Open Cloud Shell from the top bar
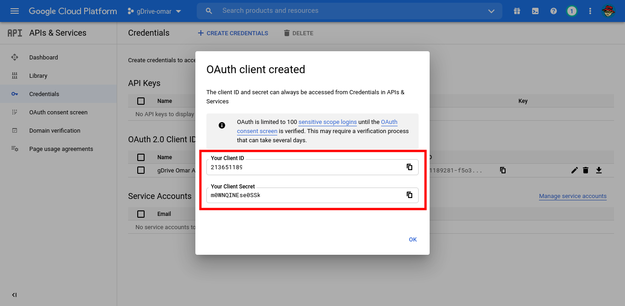 (535, 11)
